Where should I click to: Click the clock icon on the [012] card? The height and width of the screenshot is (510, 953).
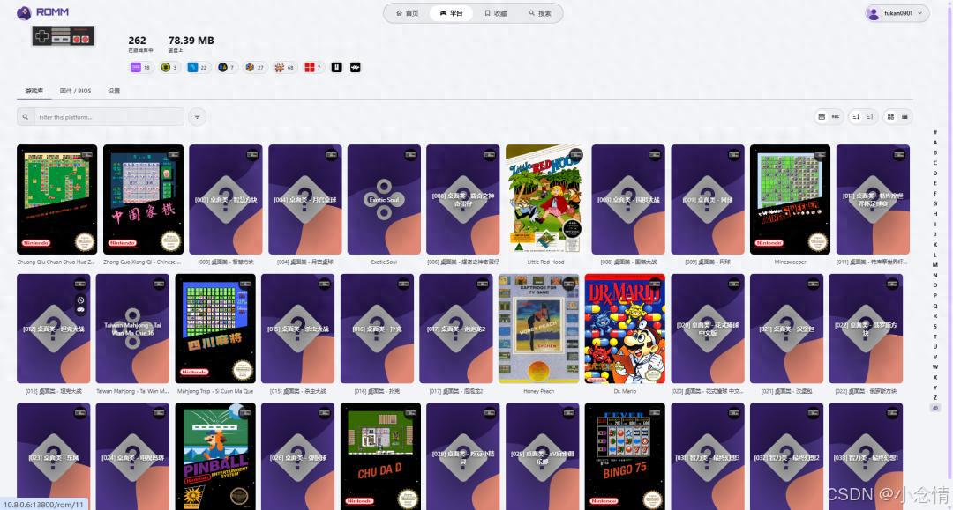pos(80,300)
